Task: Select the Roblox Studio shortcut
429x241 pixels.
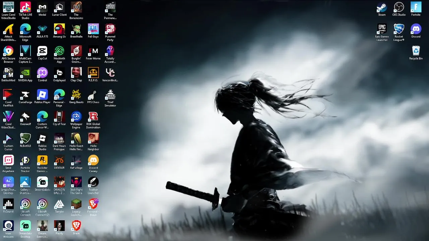Action: (42, 142)
